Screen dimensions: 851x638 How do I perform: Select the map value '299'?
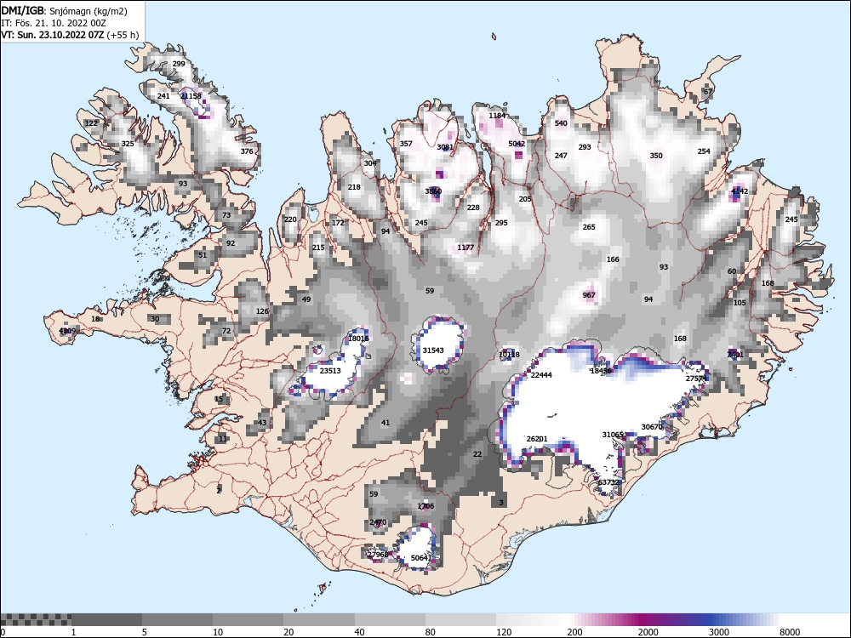tap(179, 64)
